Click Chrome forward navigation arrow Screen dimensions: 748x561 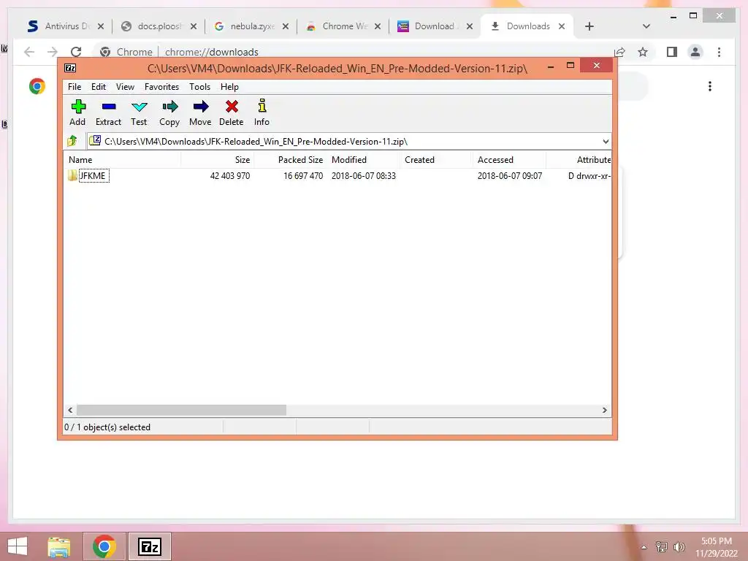click(x=53, y=52)
